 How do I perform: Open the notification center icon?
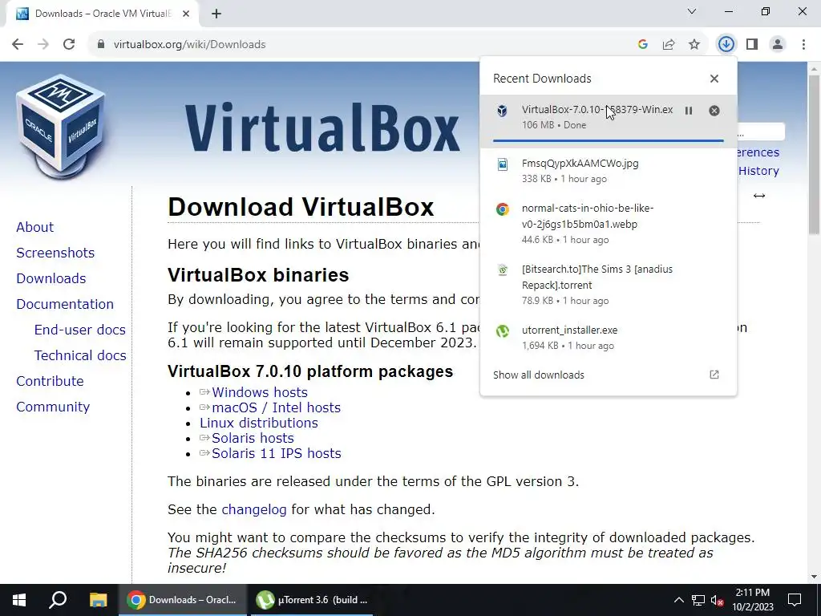[795, 600]
